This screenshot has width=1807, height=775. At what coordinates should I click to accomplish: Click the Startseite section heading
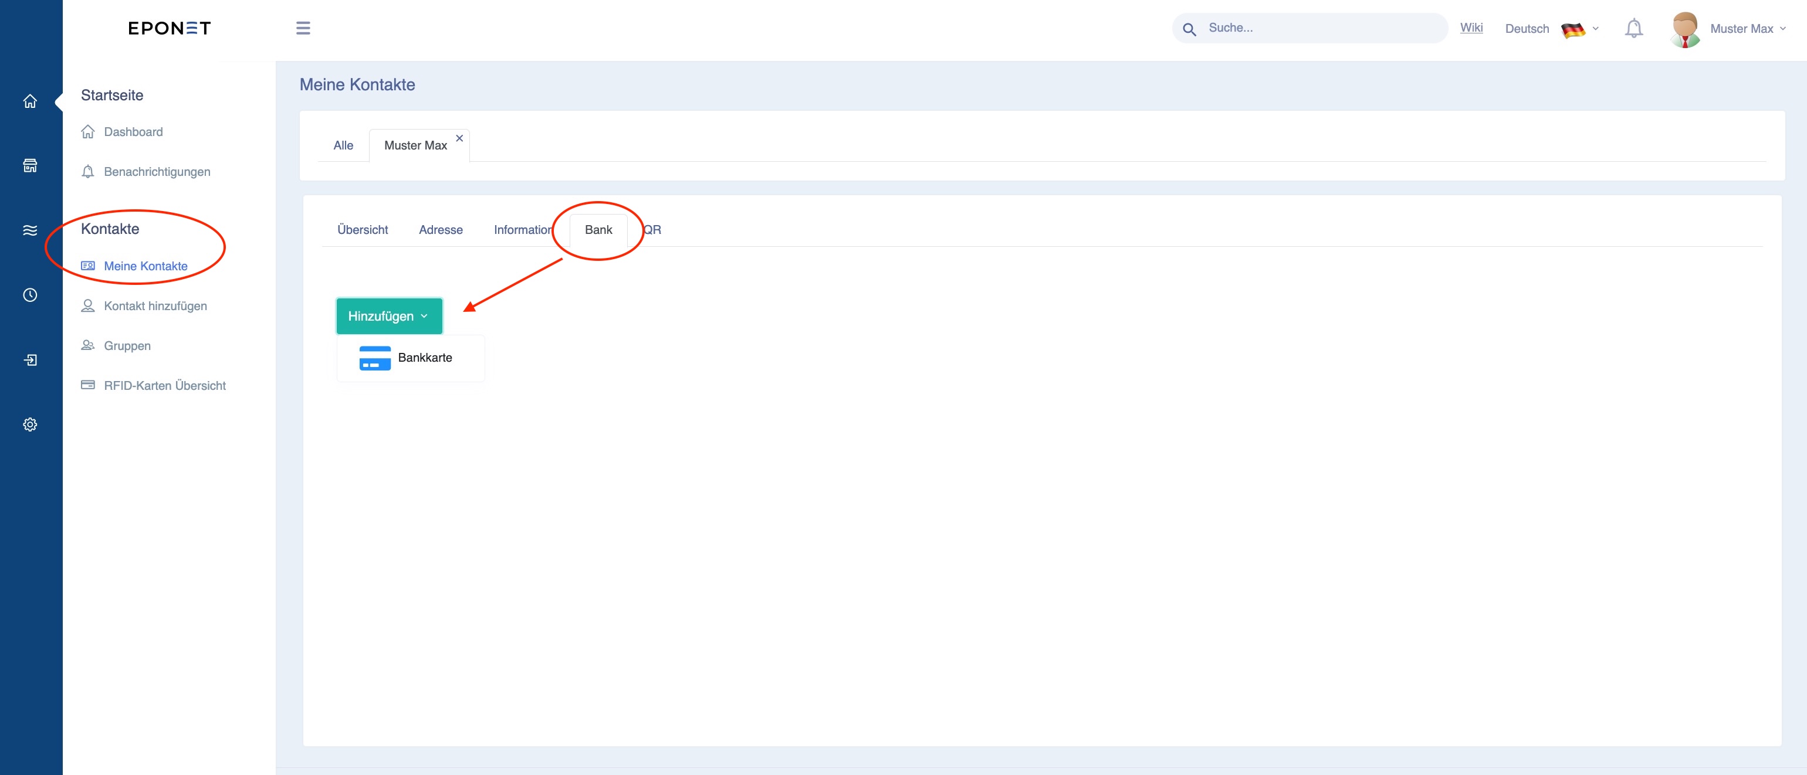point(112,96)
